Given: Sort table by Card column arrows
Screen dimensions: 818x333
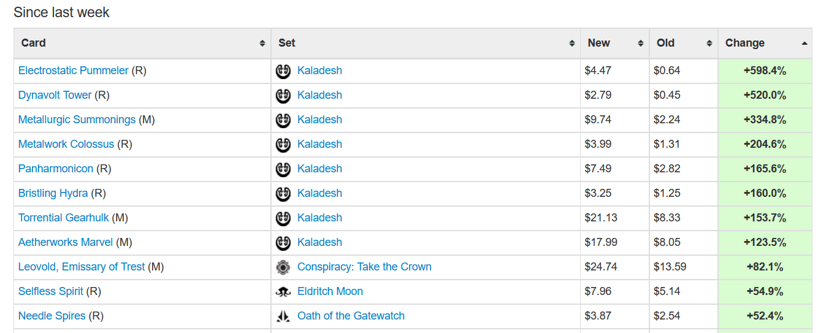Looking at the screenshot, I should (x=262, y=43).
